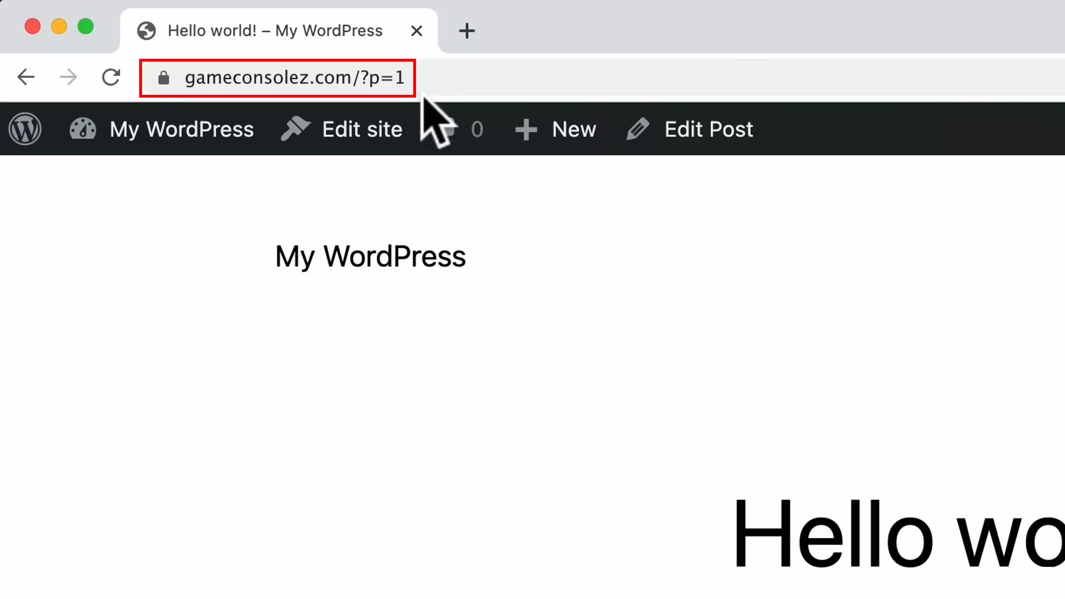Open a new browser tab with the plus button

tap(466, 31)
